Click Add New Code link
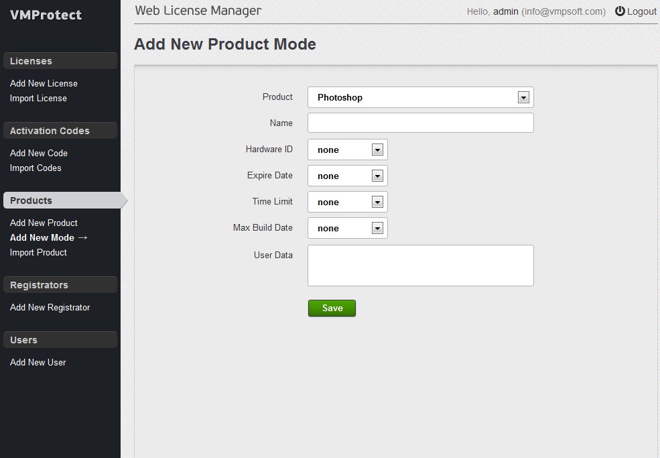Screen dimensions: 660x458 tap(39, 154)
